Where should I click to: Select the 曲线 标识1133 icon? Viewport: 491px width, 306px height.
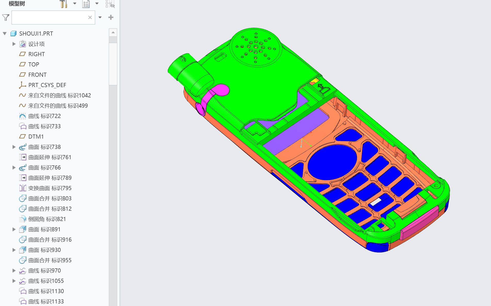pos(23,301)
